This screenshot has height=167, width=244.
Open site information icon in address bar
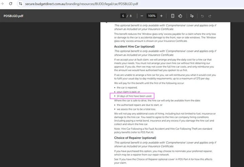point(21,4)
